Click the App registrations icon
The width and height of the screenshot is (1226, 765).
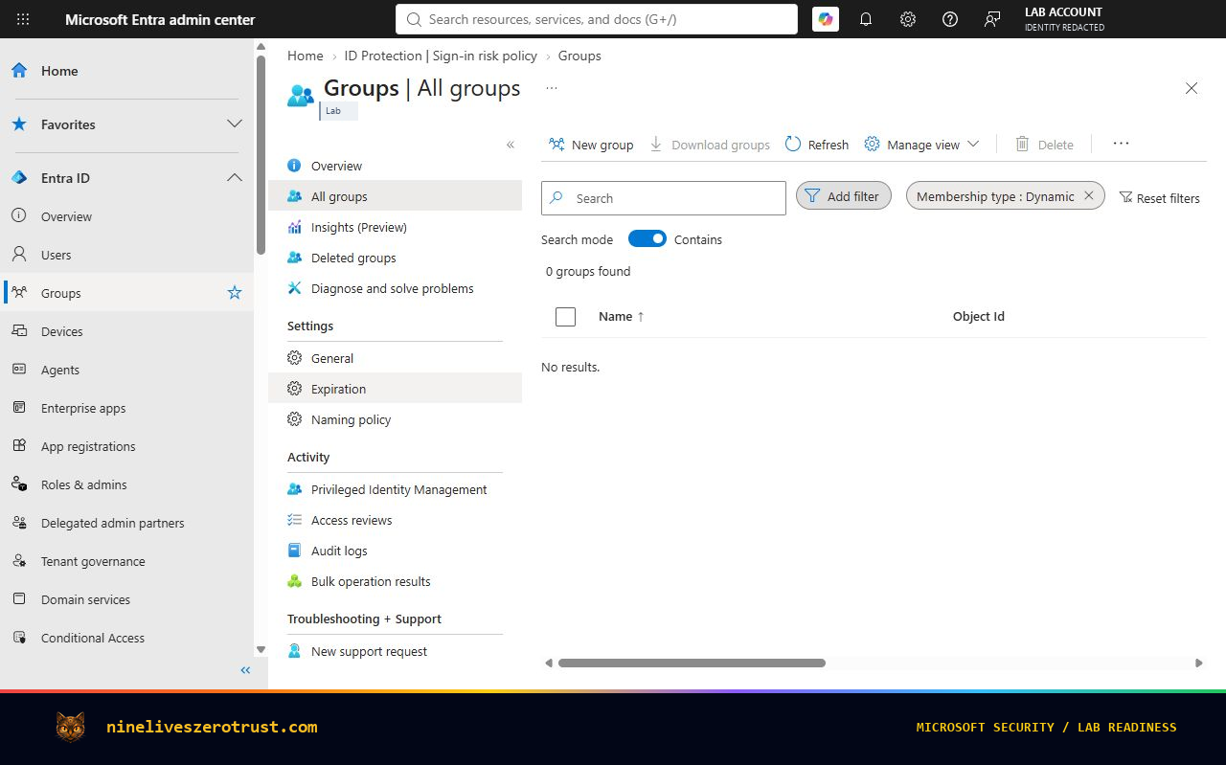pyautogui.click(x=19, y=446)
